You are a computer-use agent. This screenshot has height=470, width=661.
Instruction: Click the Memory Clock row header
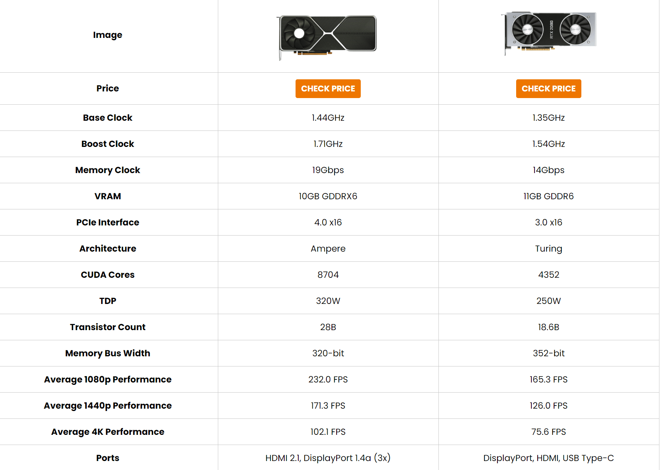108,170
